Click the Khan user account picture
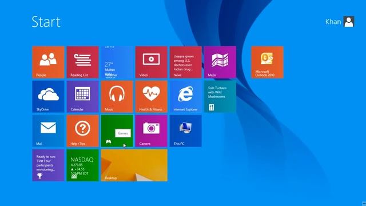The width and height of the screenshot is (366, 206). pyautogui.click(x=349, y=22)
